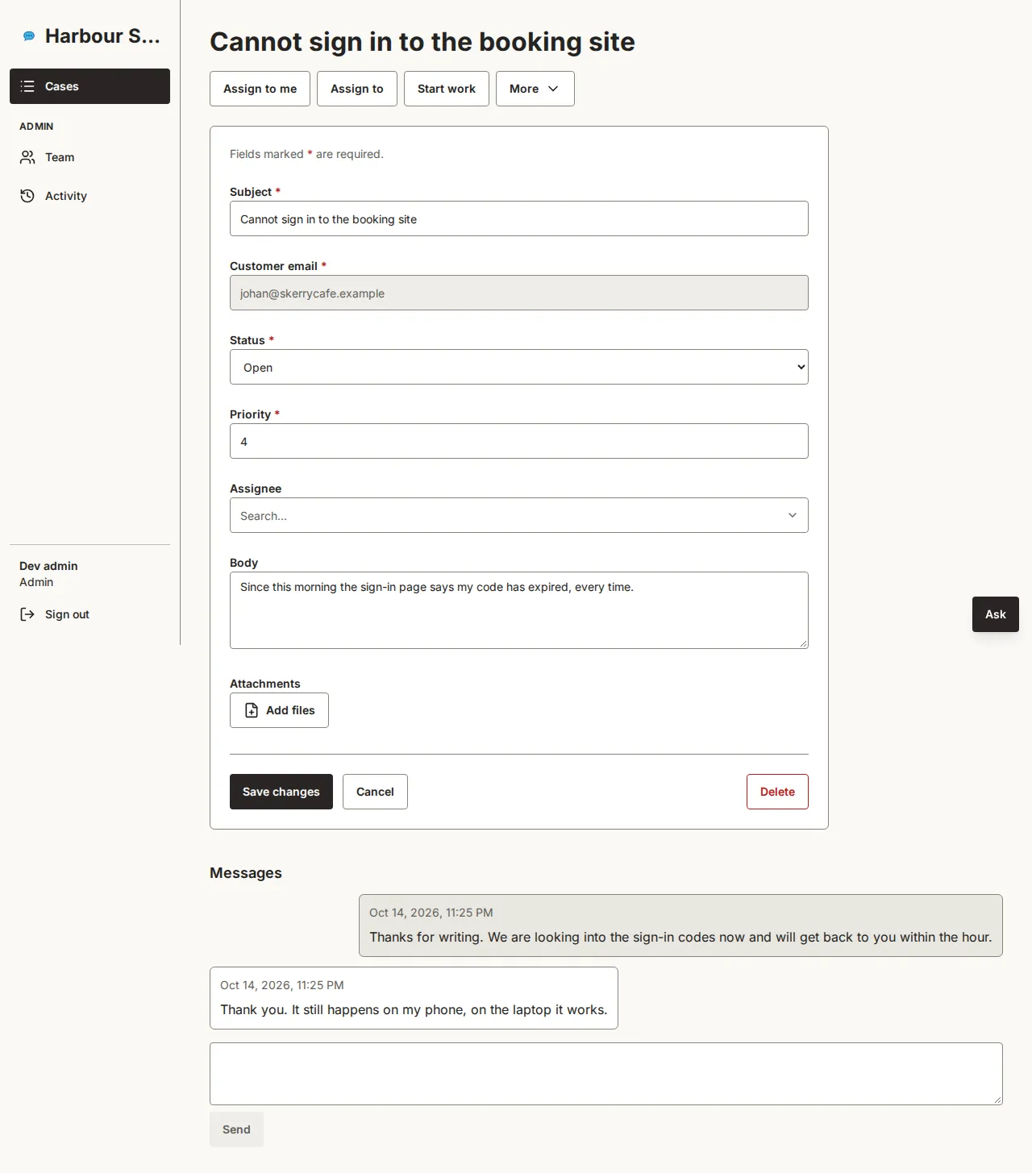Click the disabled Customer email field

(x=519, y=293)
